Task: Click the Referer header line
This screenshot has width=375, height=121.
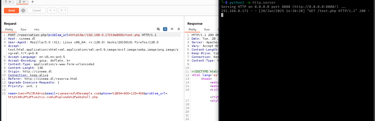Action: [x=43, y=79]
